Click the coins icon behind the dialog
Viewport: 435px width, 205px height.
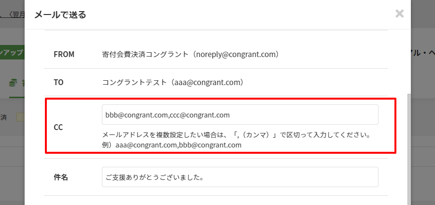point(13,83)
